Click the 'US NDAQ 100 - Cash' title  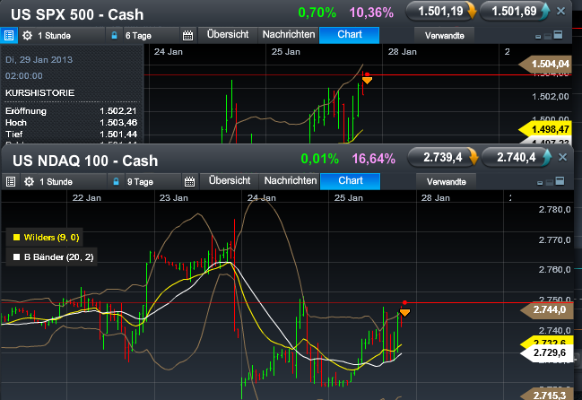[85, 161]
